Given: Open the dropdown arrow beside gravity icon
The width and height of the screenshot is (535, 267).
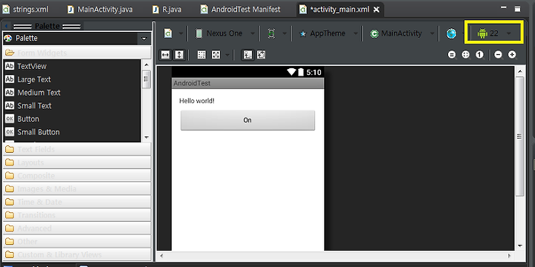Looking at the screenshot, I should click(227, 55).
